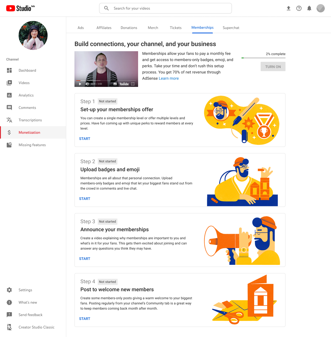Play the memberships intro video
This screenshot has height=337, width=331.
click(80, 84)
